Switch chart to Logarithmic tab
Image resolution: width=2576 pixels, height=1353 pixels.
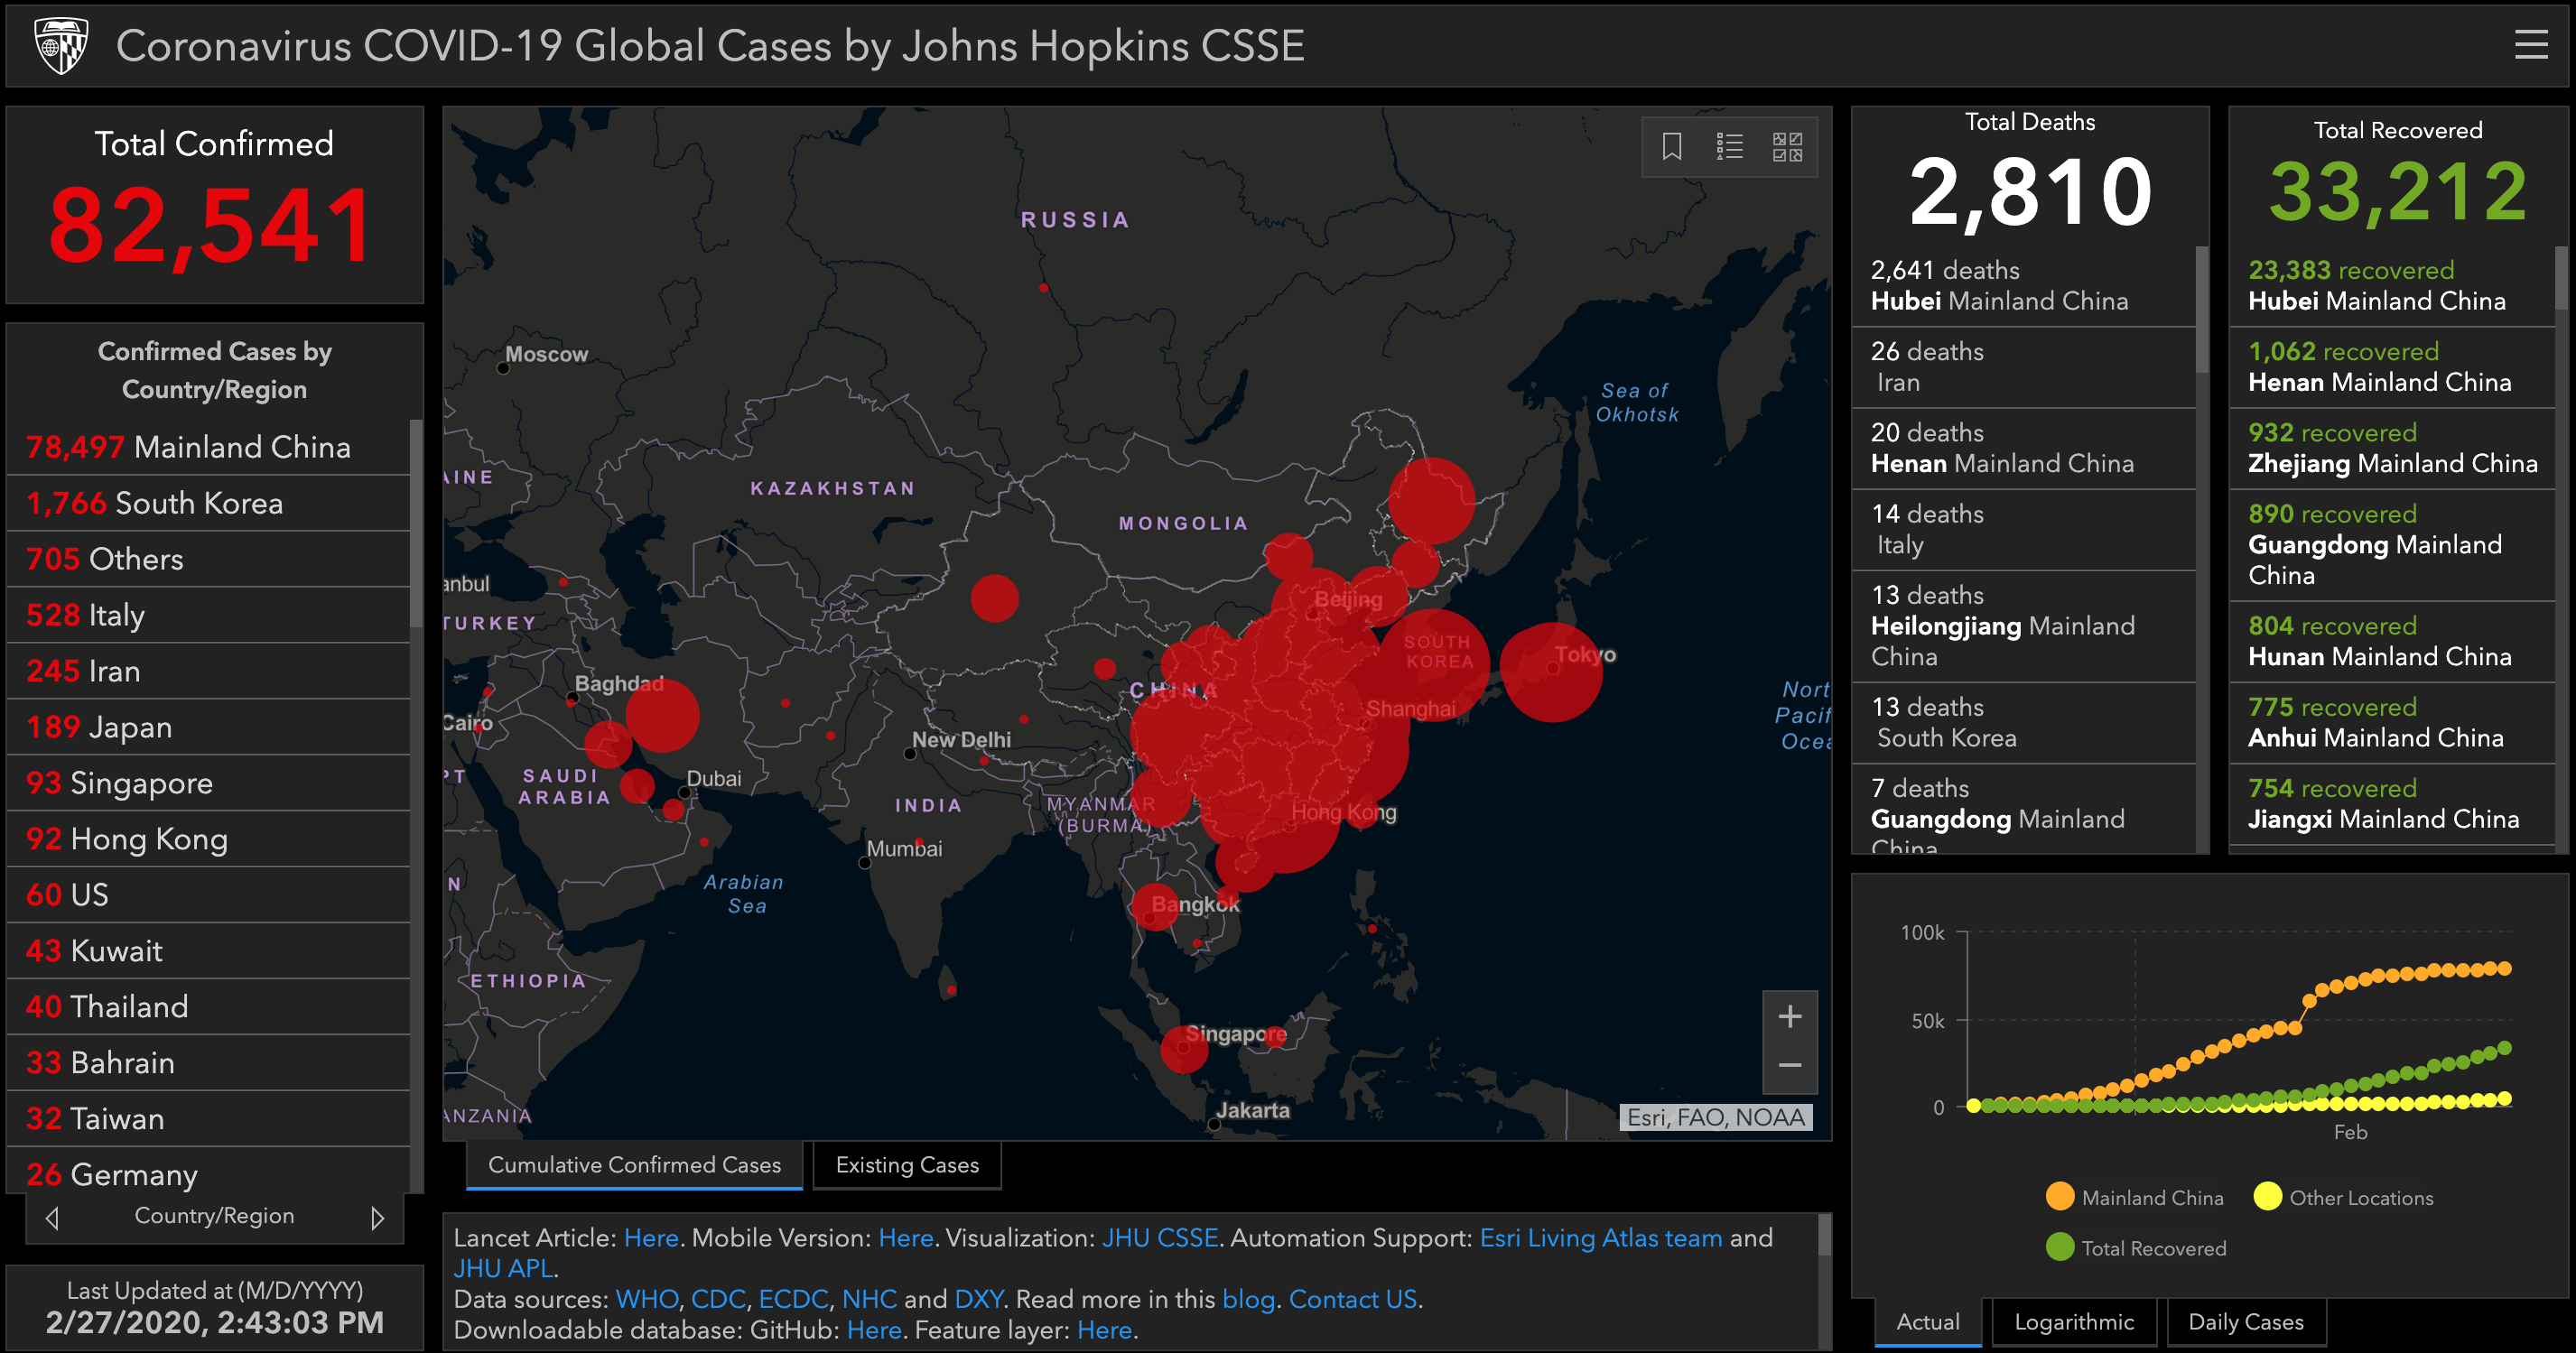2073,1322
